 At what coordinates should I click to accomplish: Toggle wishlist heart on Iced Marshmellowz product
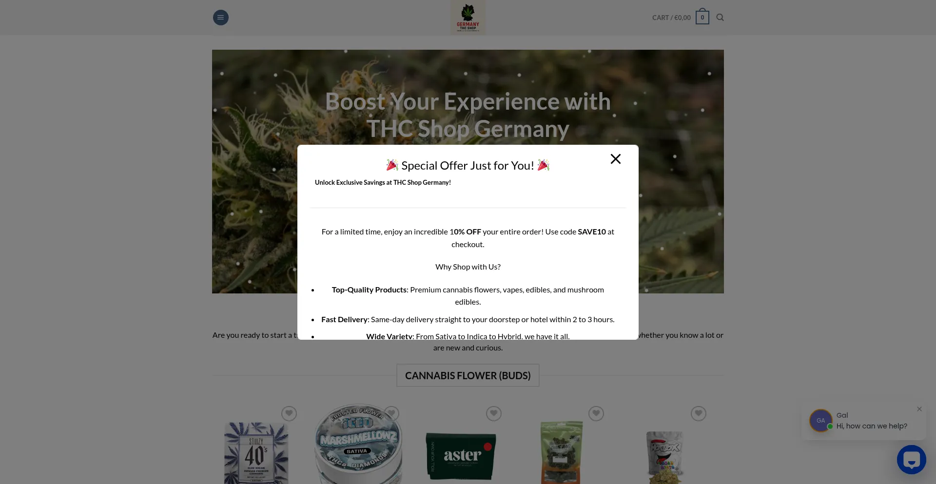click(x=391, y=414)
